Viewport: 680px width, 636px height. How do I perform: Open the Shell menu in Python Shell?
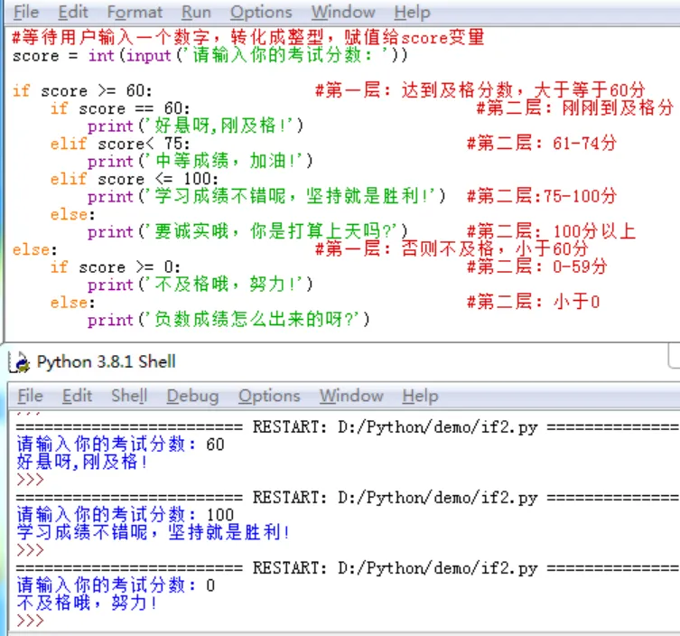(129, 396)
